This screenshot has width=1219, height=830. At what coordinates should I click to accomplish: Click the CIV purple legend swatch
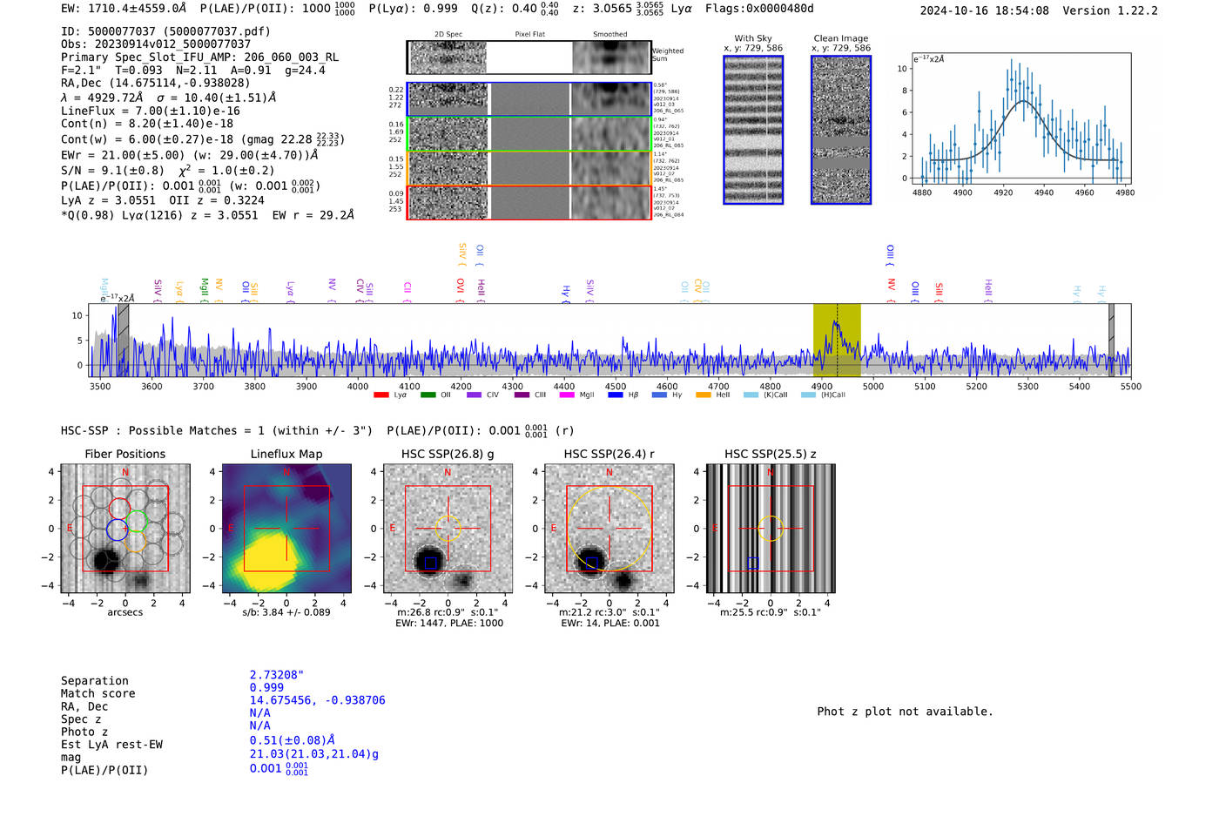point(474,395)
